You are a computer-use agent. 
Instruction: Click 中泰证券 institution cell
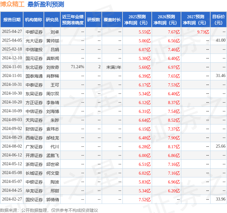pos(34,85)
